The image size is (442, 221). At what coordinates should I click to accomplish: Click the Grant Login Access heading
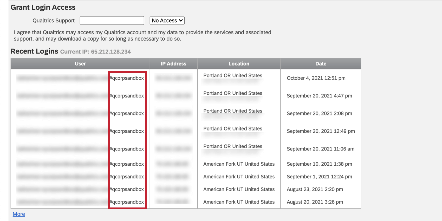click(43, 7)
